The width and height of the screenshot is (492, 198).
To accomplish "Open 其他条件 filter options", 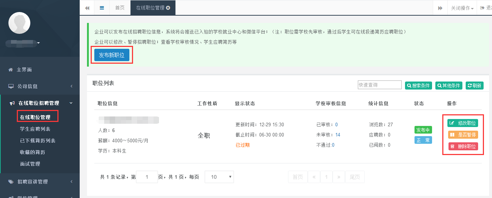I will coord(449,85).
